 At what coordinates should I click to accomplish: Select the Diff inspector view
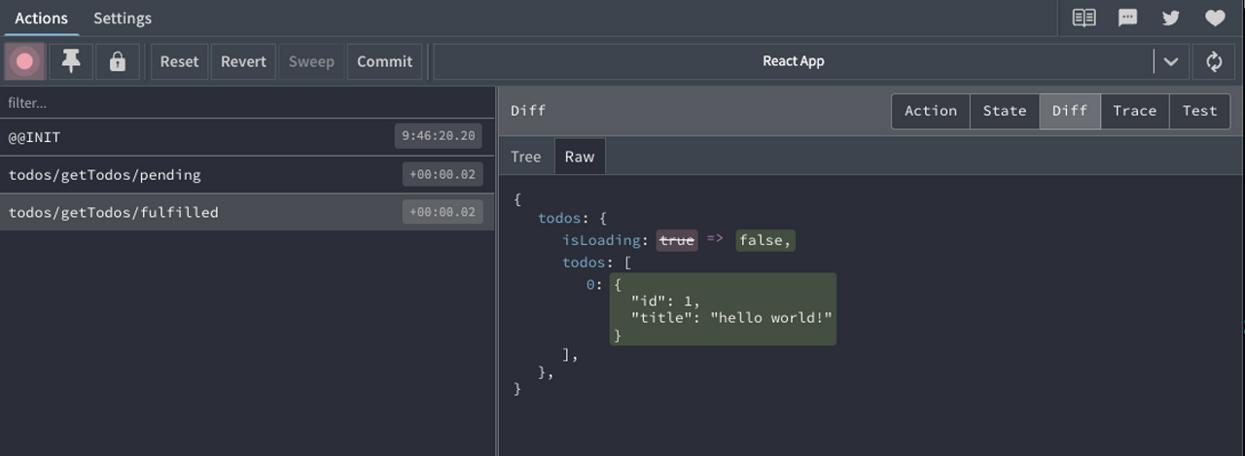pos(1070,111)
